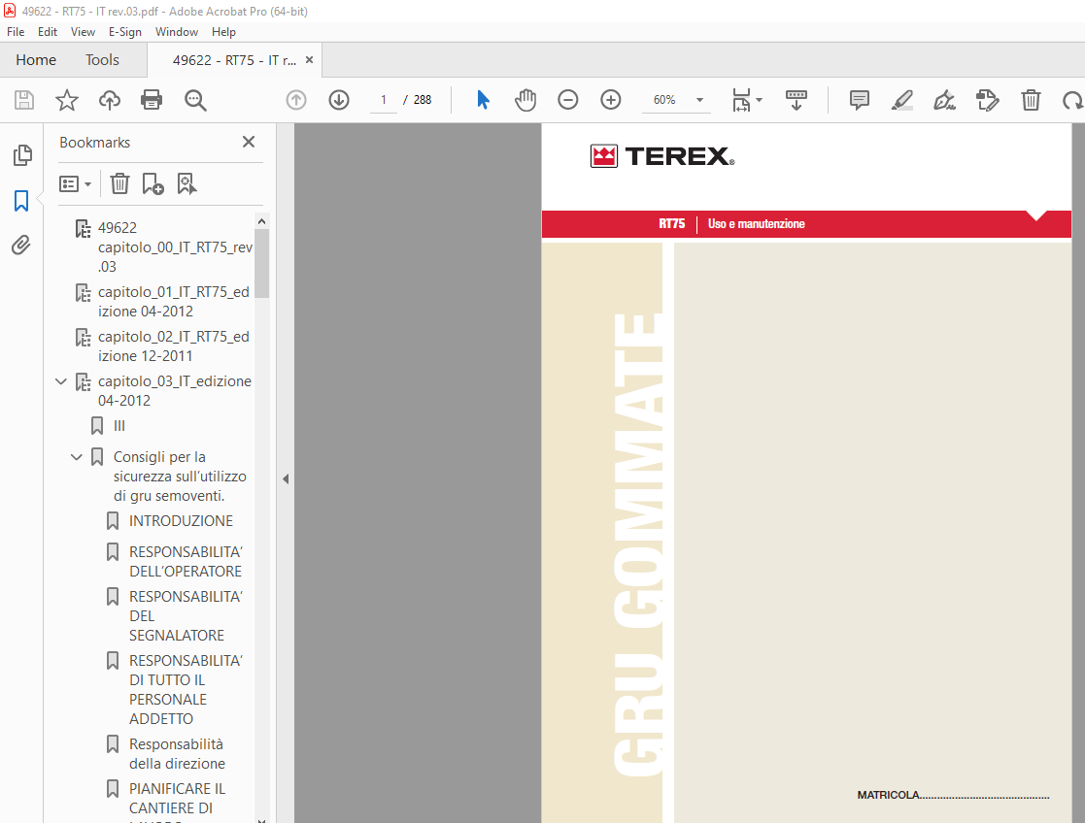Delete selected bookmark in panel

coord(119,183)
